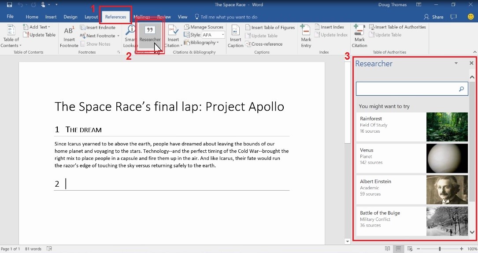This screenshot has width=478, height=253.
Task: Select the Venus planet suggestion
Action: coord(412,158)
